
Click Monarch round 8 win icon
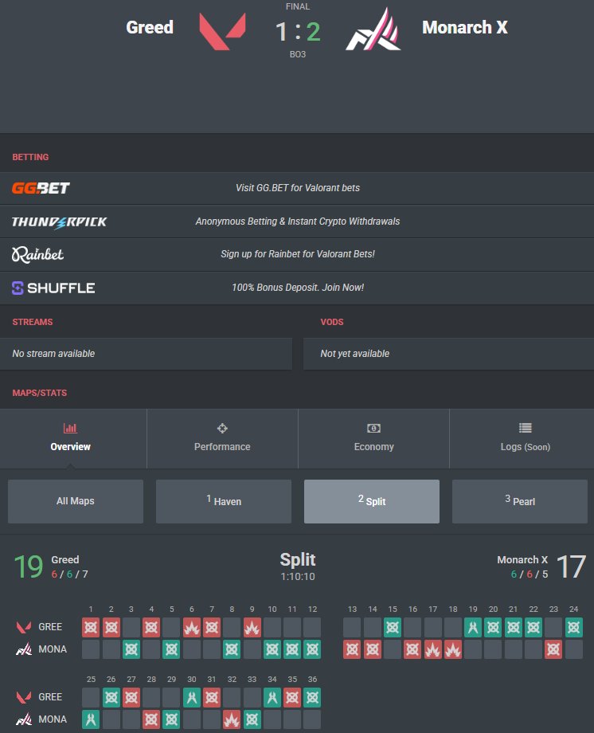pos(232,649)
